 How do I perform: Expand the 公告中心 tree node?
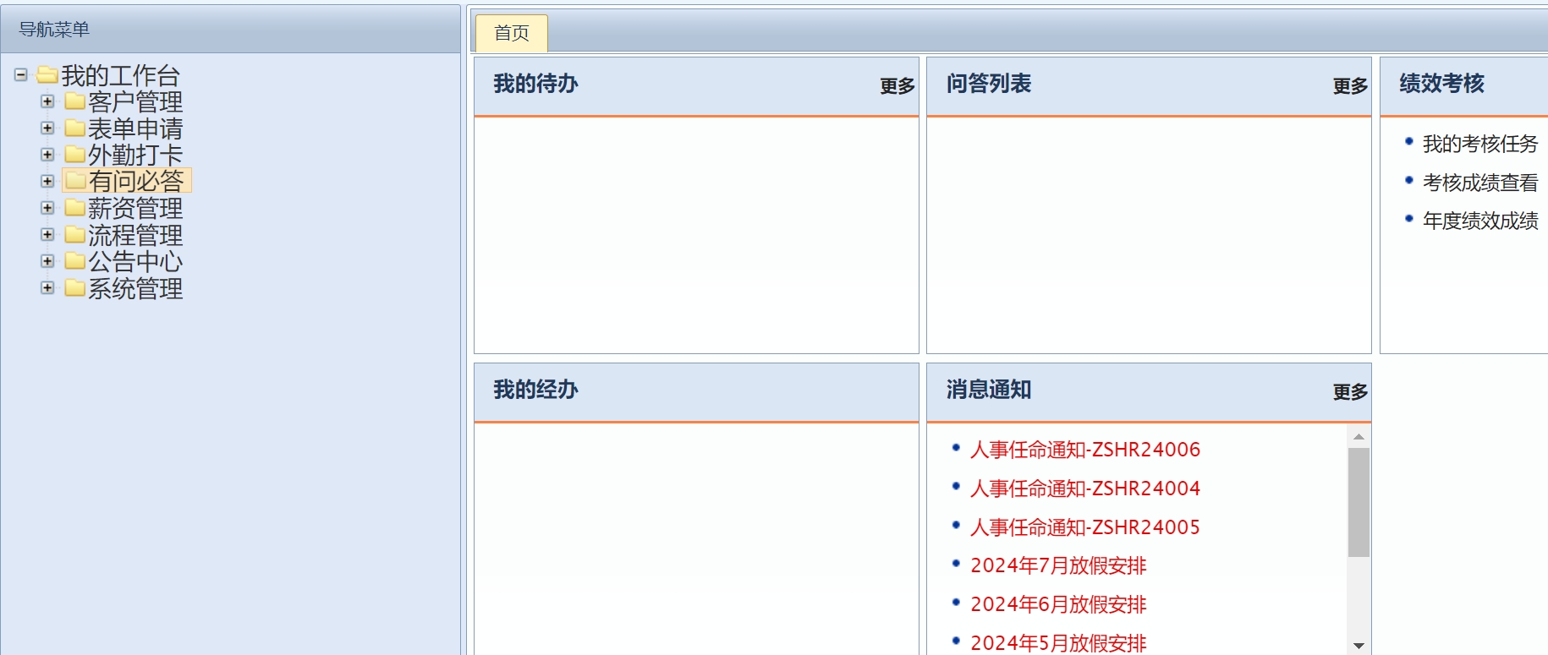[x=47, y=261]
